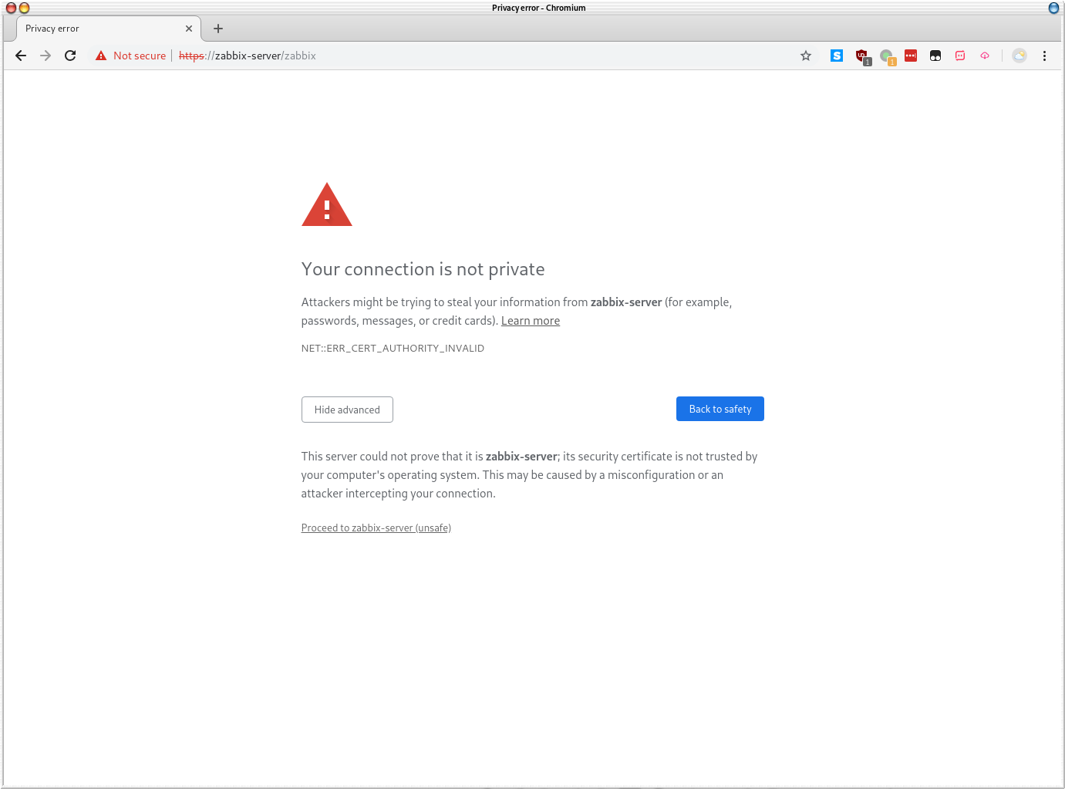Open a new tab with the plus button
This screenshot has height=789, width=1065.
pyautogui.click(x=218, y=29)
